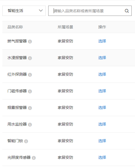Select the 水浸报警器 category name
This screenshot has height=167, width=135.
pos(17,58)
